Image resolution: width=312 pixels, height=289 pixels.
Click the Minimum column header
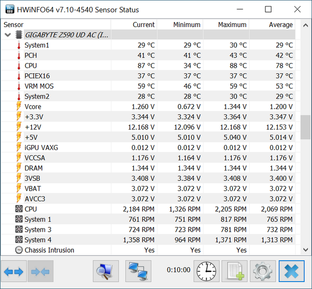click(x=180, y=25)
